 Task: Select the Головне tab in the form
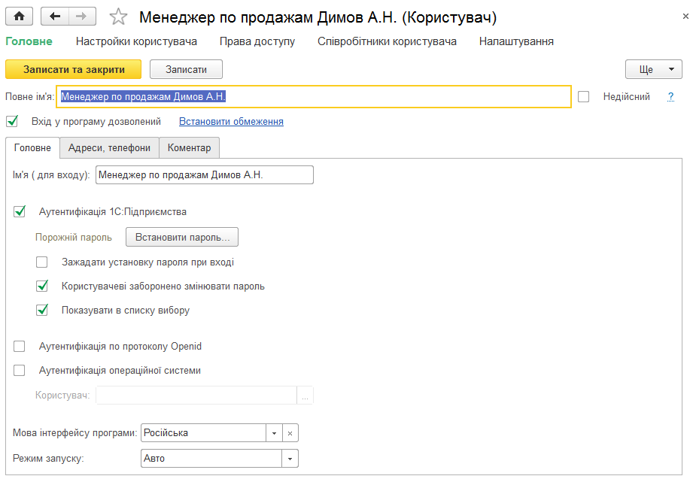32,148
